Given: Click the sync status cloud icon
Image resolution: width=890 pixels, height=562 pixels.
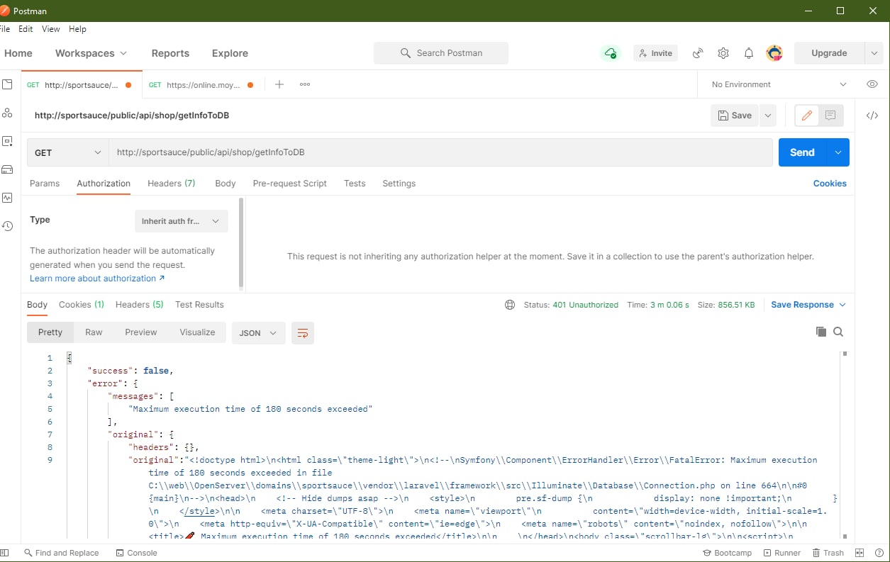Looking at the screenshot, I should click(x=610, y=53).
